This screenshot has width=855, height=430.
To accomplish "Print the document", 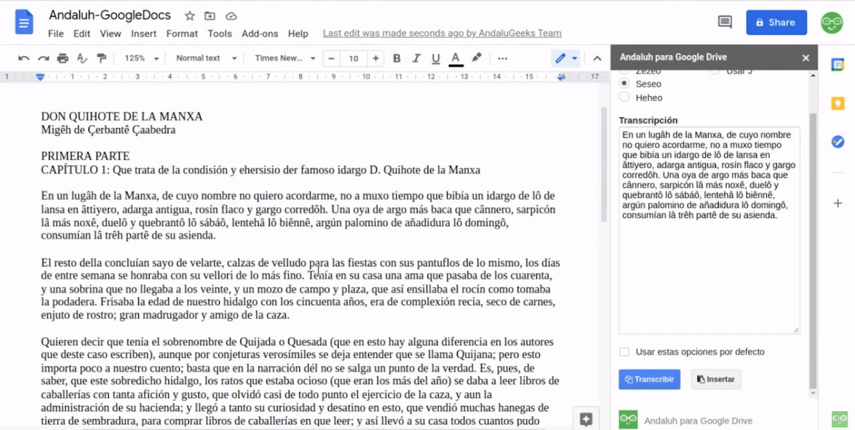I will [x=63, y=58].
